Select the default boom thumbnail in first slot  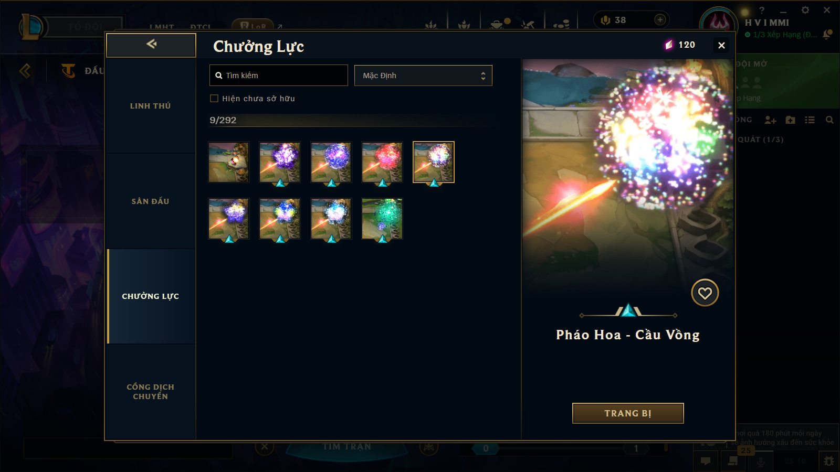[x=228, y=162]
